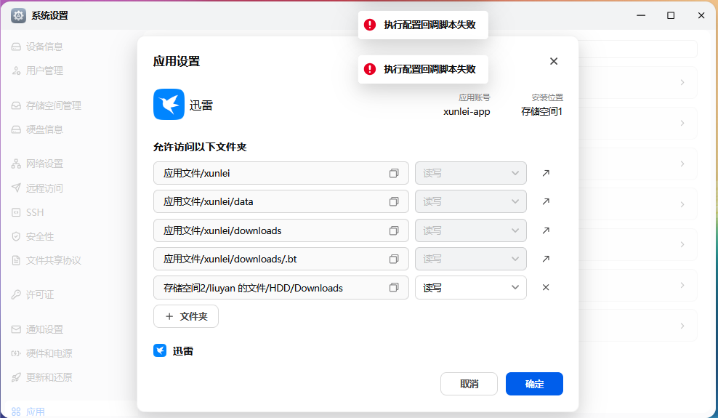Viewport: 718px width, 418px height.
Task: Open 更新和还原 in sidebar
Action: pos(41,377)
